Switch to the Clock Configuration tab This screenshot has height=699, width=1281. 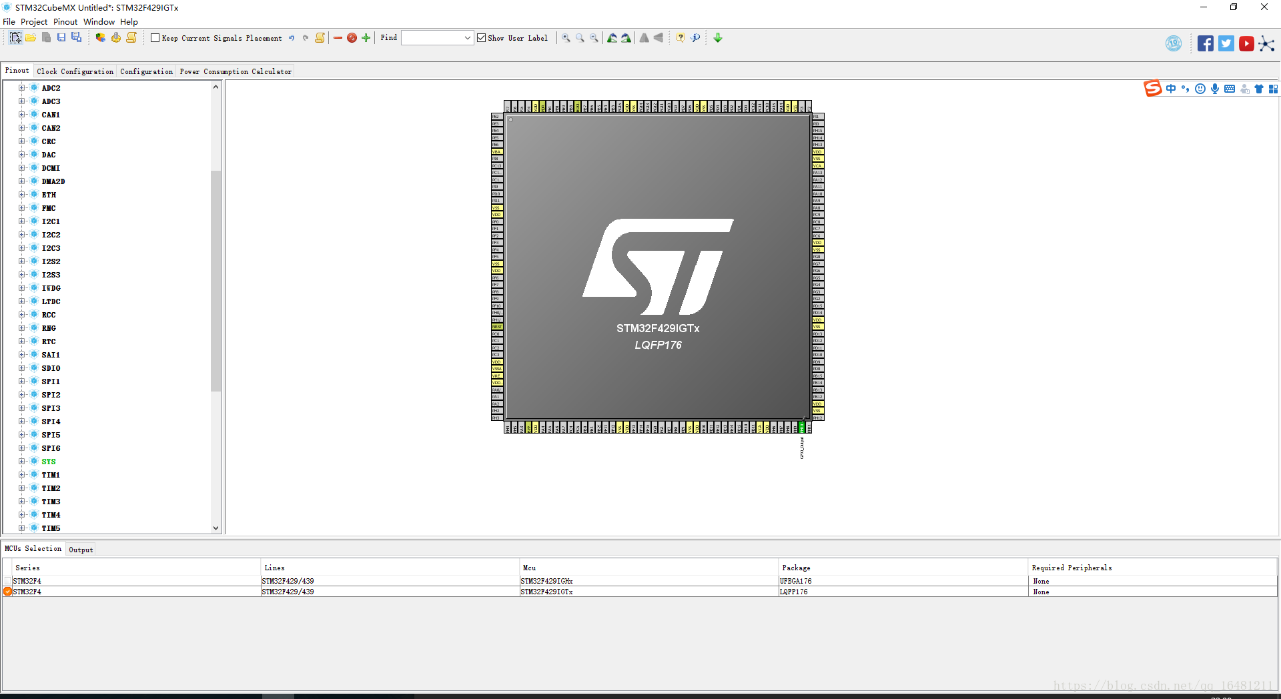point(75,71)
